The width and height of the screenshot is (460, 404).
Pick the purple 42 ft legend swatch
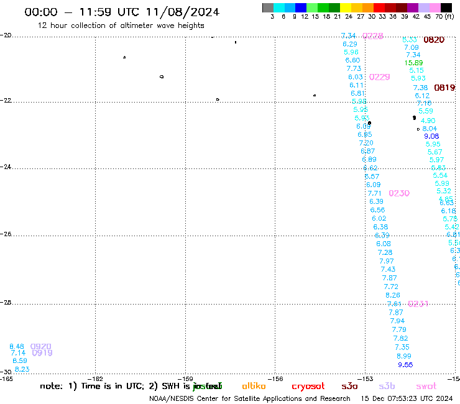(x=413, y=7)
